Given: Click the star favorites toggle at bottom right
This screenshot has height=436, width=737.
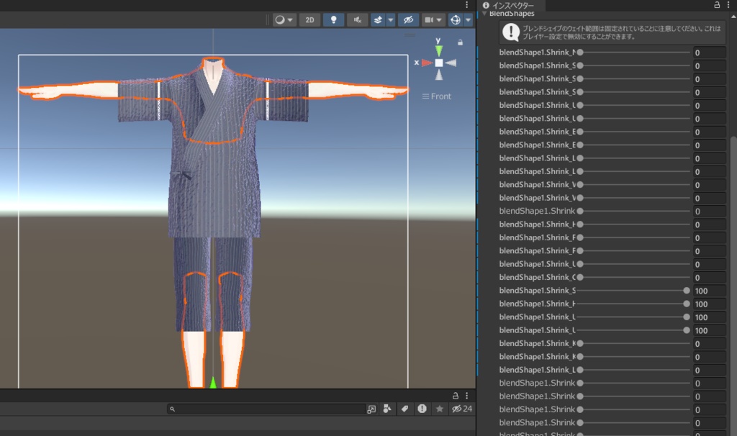Looking at the screenshot, I should coord(440,409).
